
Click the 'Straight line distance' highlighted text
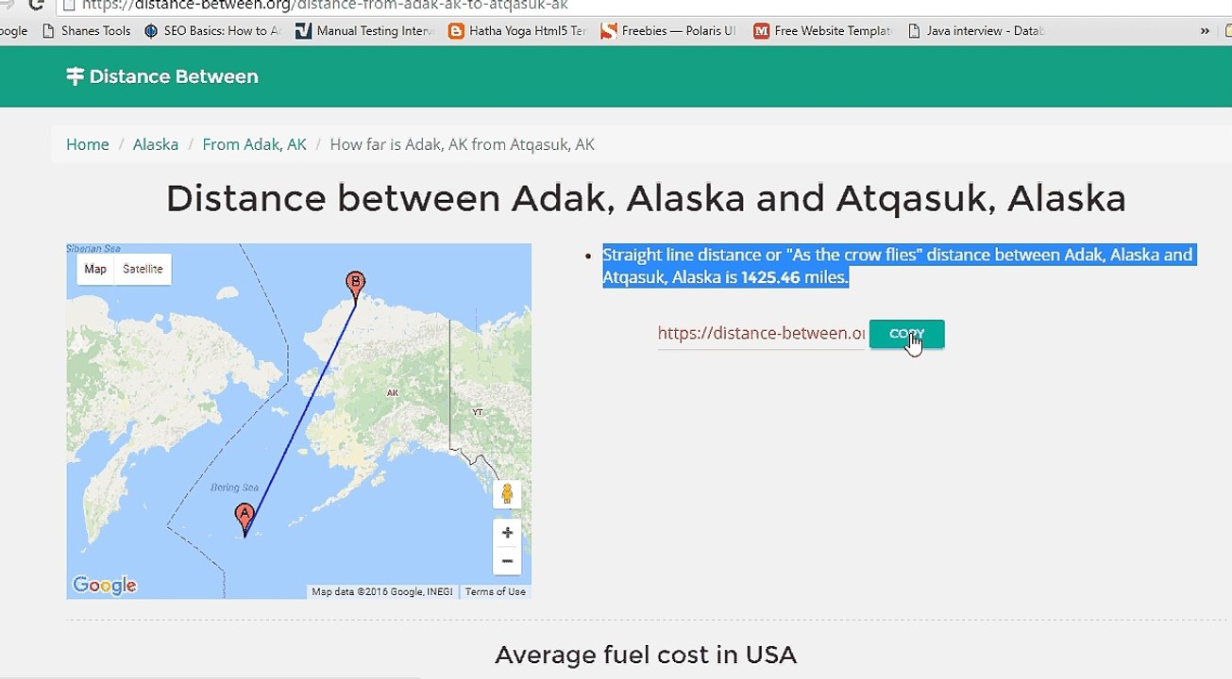(x=898, y=266)
